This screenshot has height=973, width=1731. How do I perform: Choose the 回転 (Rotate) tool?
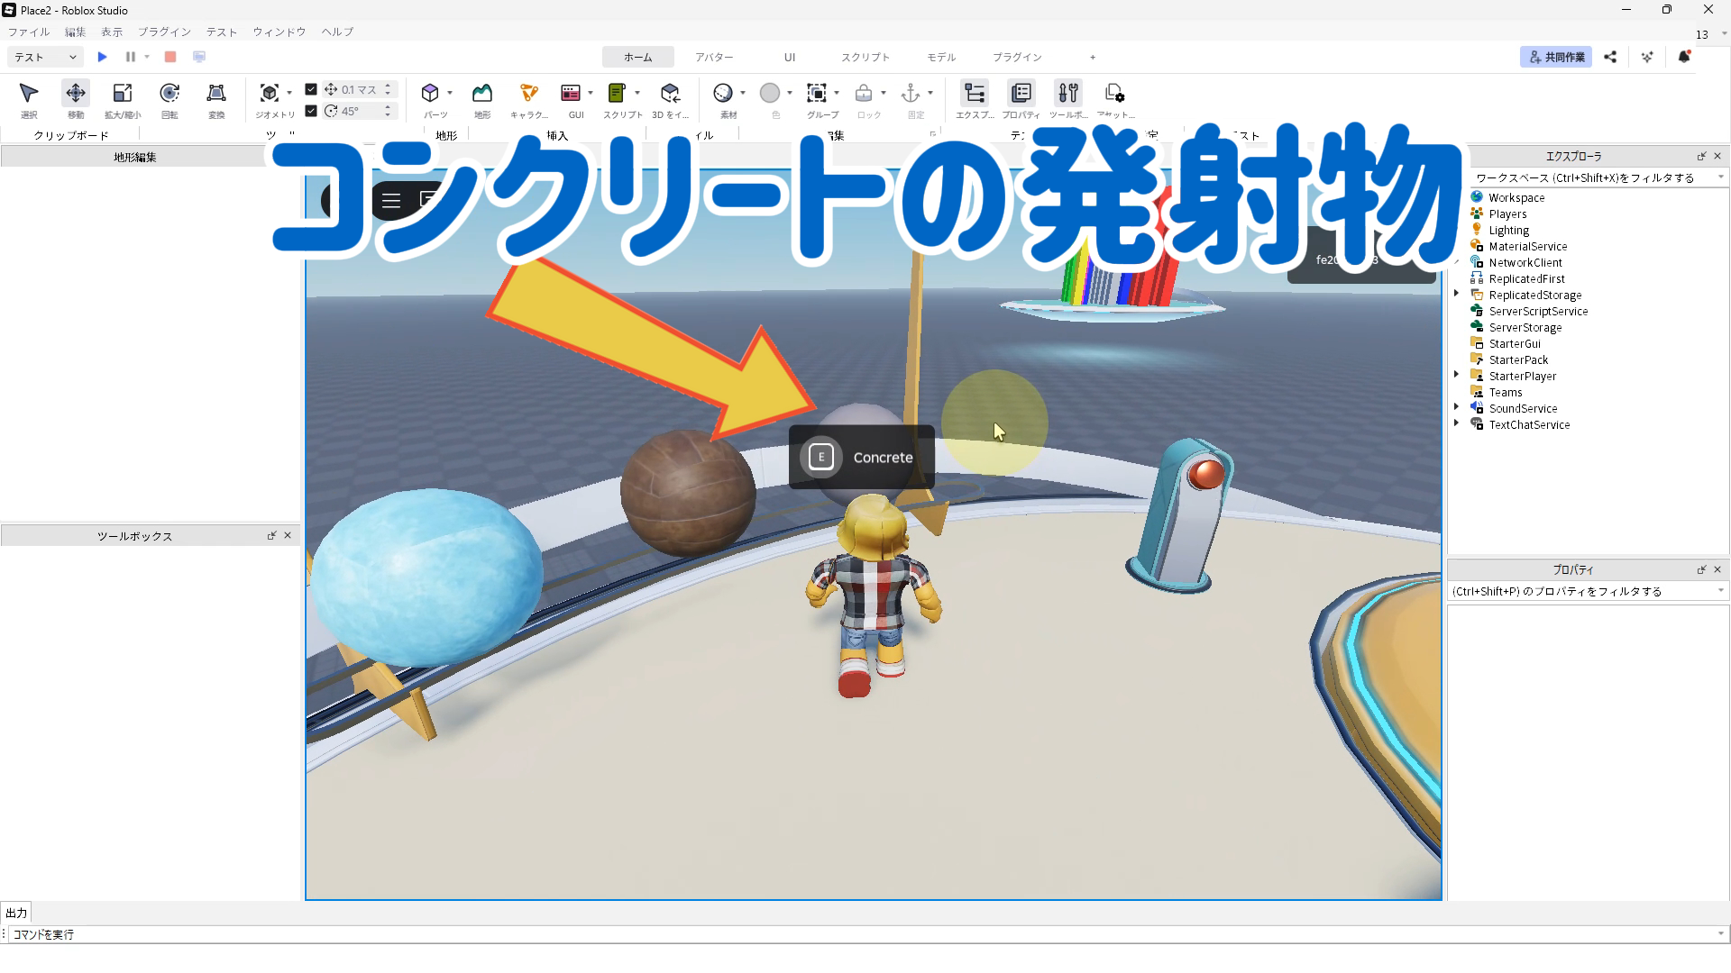coord(169,94)
